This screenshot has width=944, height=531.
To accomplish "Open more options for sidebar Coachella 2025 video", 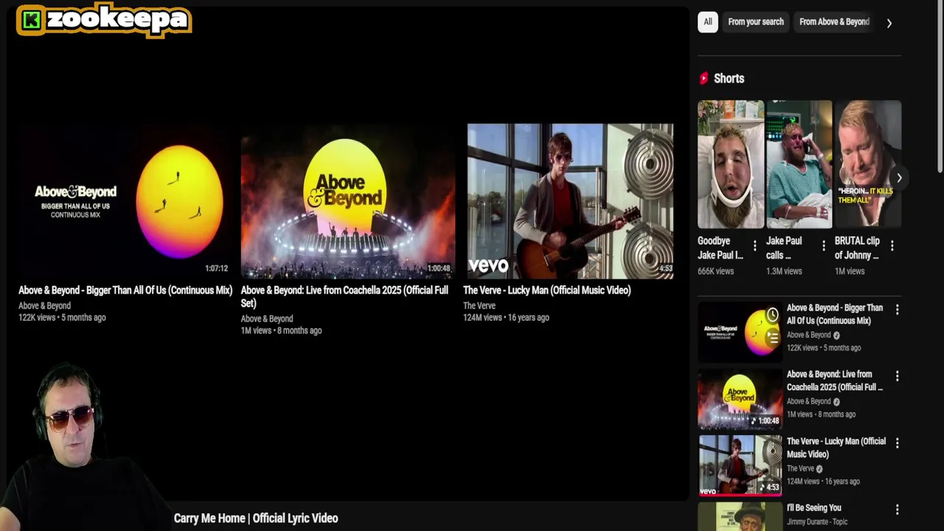I will tap(897, 376).
